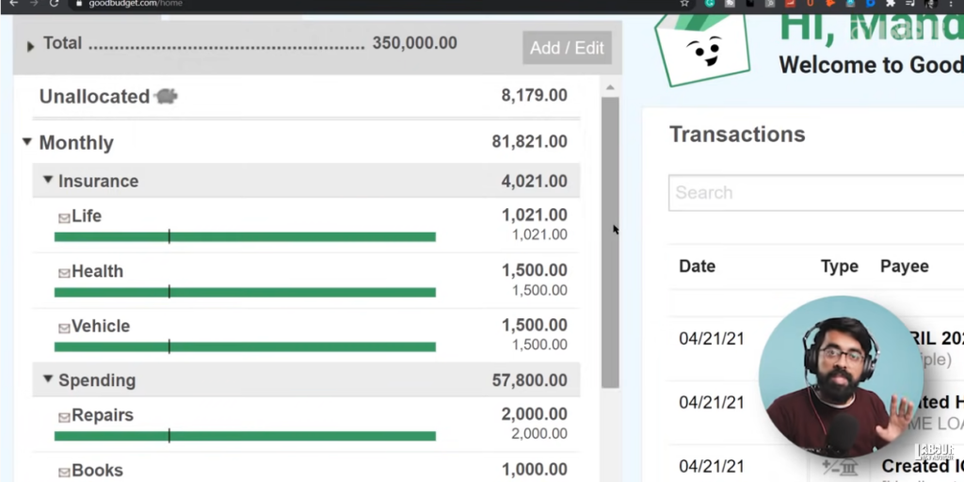Expand the Total row arrow

(30, 46)
